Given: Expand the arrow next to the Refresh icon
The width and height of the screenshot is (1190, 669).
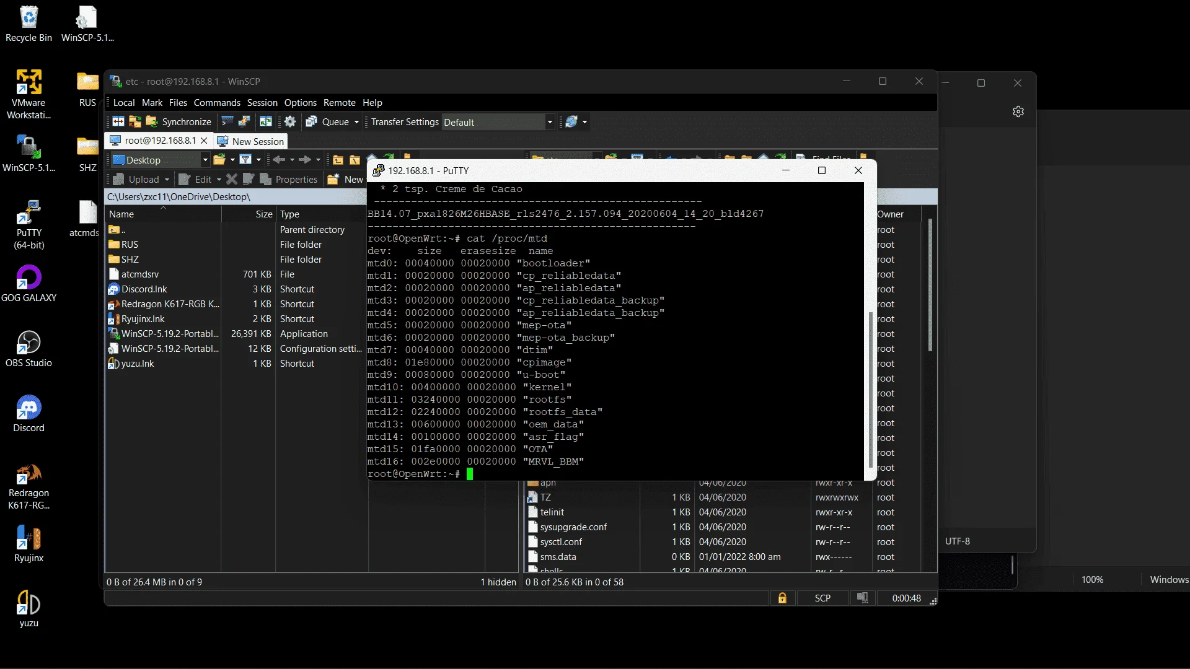Looking at the screenshot, I should point(584,122).
